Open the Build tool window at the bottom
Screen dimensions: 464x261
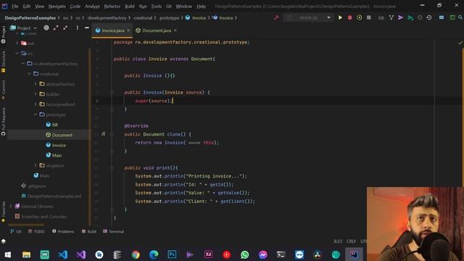point(88,231)
